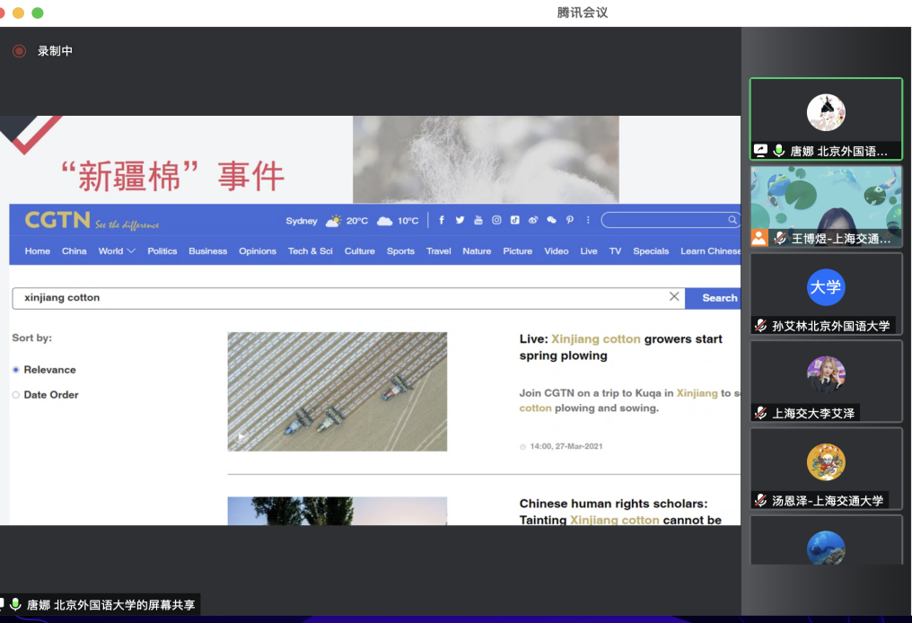Image resolution: width=912 pixels, height=623 pixels.
Task: Open the second article's tree thumbnail
Action: tap(338, 512)
